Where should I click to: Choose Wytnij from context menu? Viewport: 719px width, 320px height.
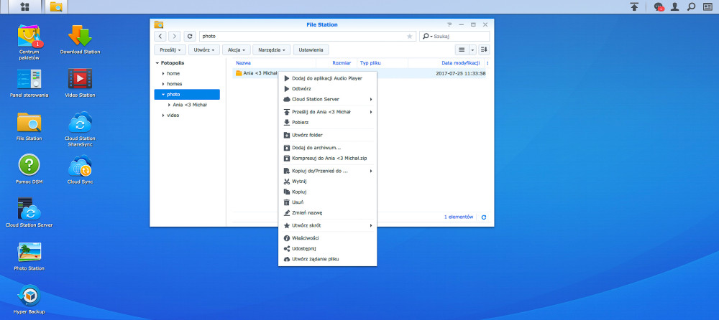327,182
